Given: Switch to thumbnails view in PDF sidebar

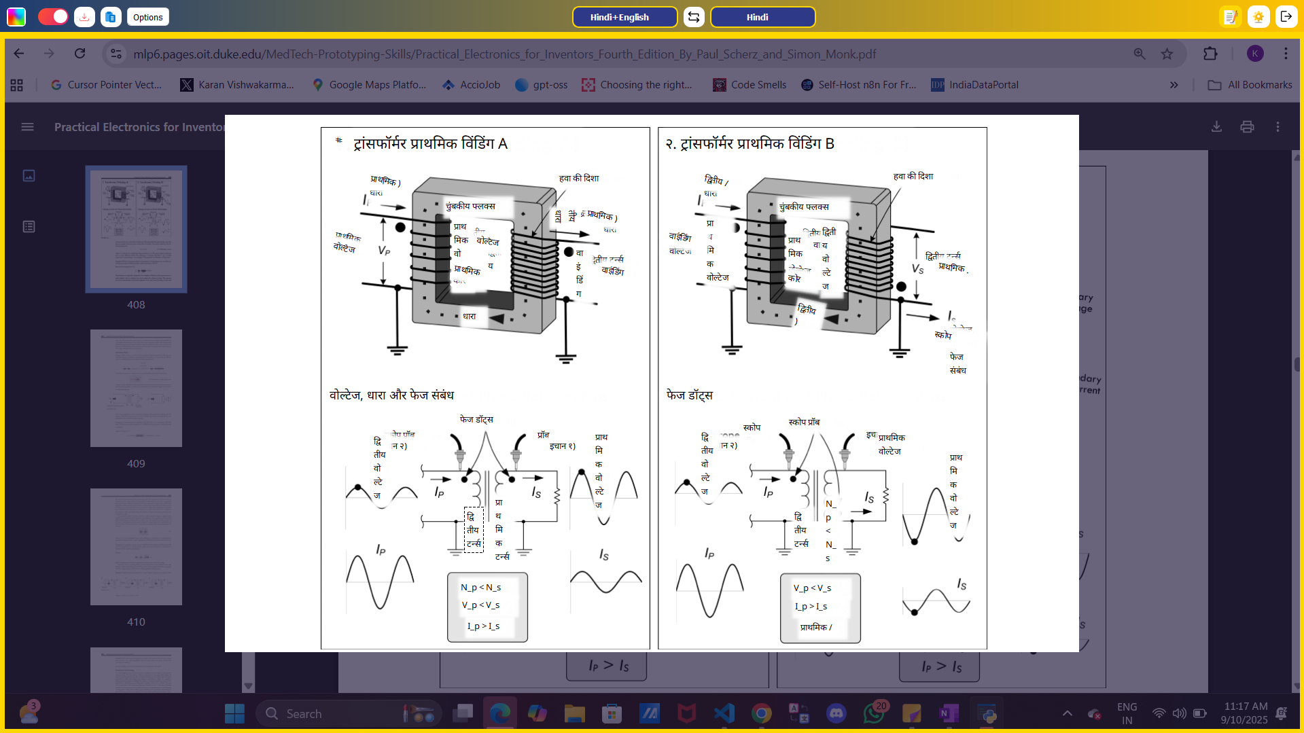Looking at the screenshot, I should (x=29, y=176).
